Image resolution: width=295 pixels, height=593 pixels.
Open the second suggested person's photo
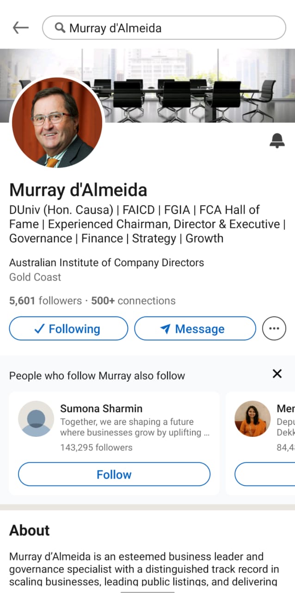coord(252,418)
